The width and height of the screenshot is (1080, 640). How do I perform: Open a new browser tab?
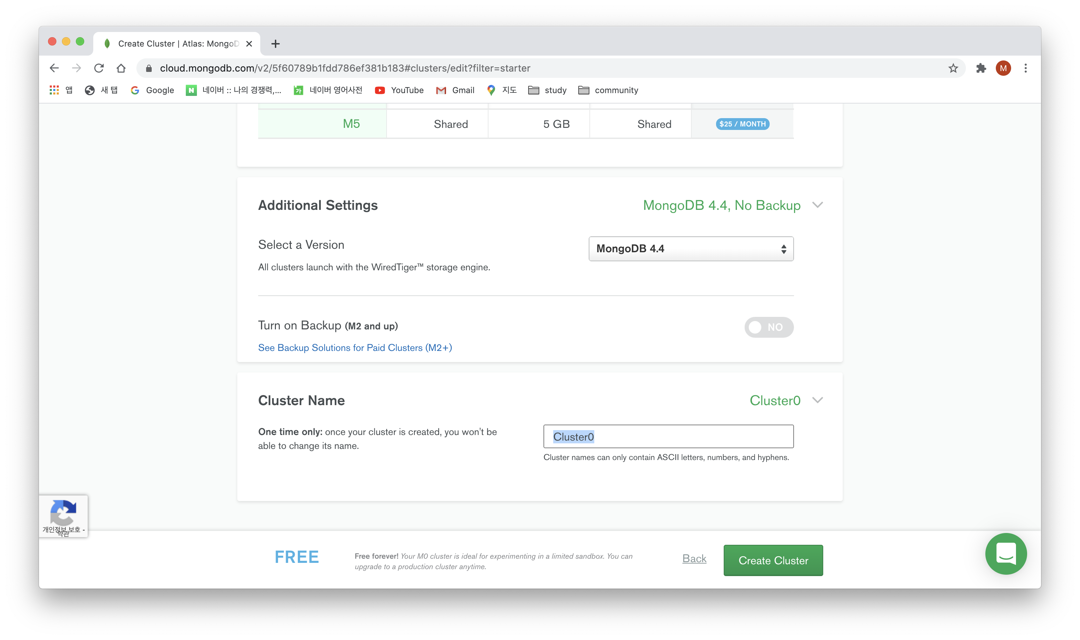(x=276, y=43)
